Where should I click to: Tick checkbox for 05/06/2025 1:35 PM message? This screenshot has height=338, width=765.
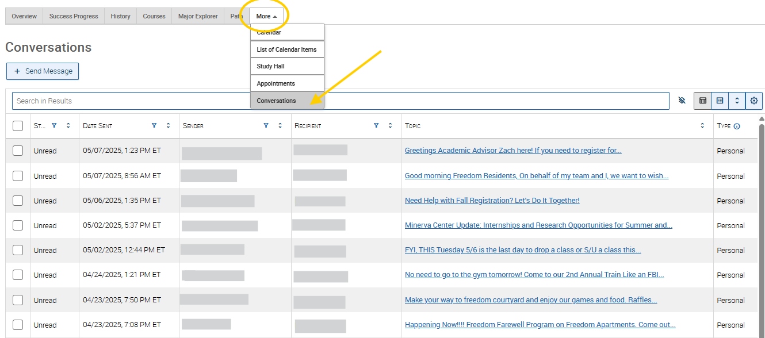(18, 201)
